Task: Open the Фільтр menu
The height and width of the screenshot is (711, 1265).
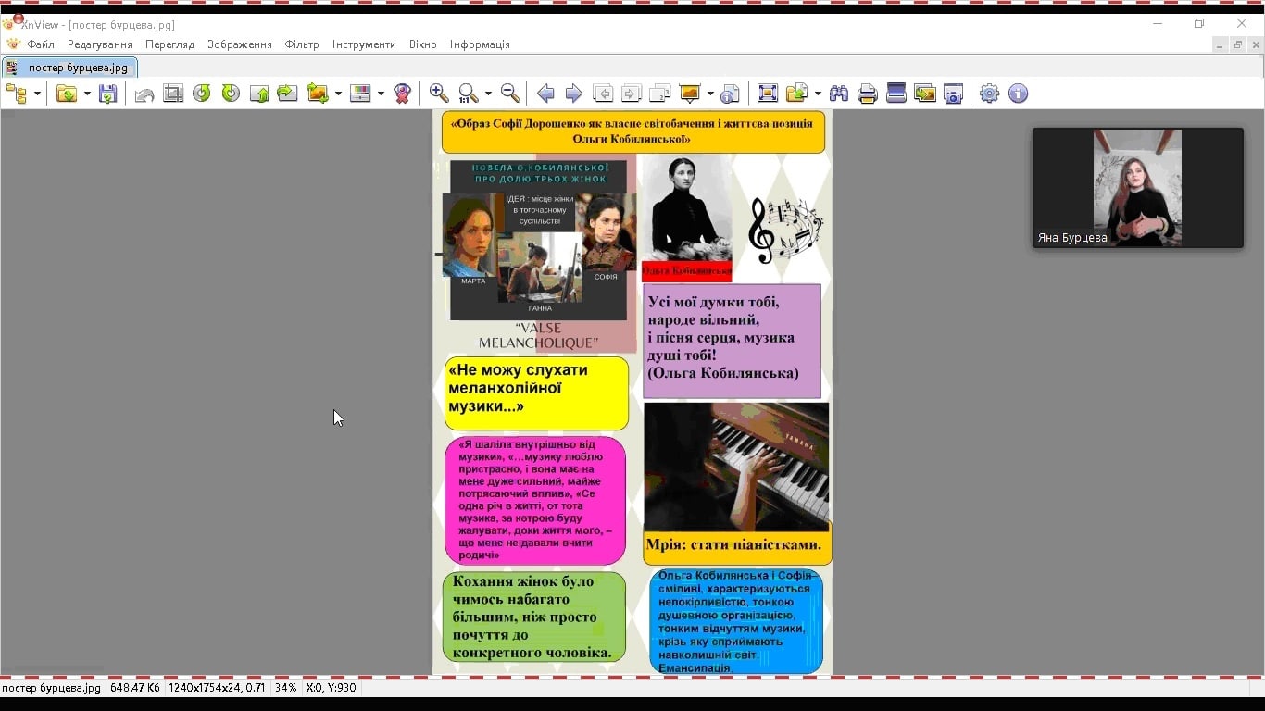Action: (302, 44)
